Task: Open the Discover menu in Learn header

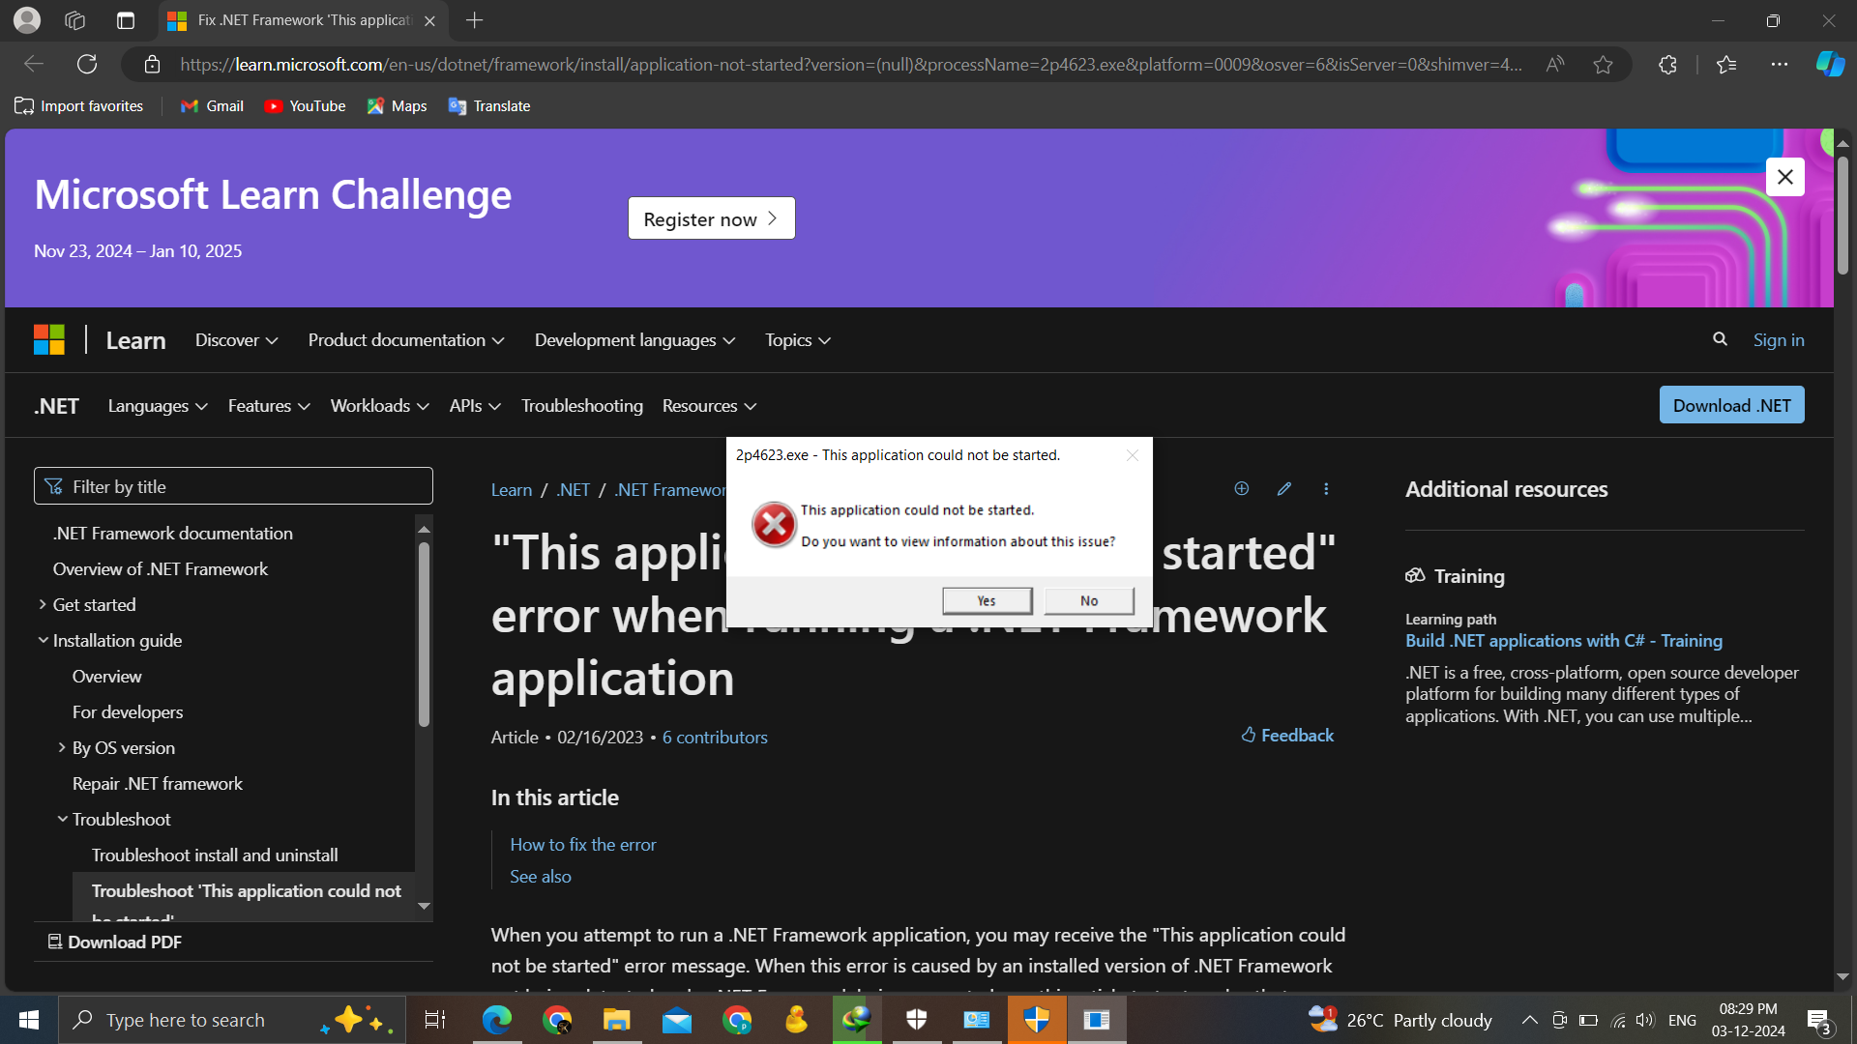Action: tap(236, 340)
